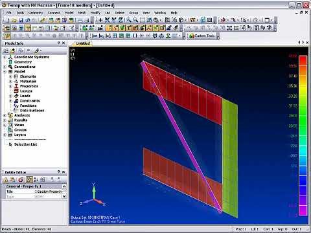Screen dimensions: 311x233
Task: Expand the Elements tree node
Action: (10, 76)
